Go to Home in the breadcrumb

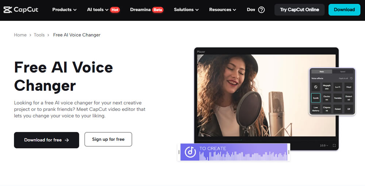coord(20,35)
